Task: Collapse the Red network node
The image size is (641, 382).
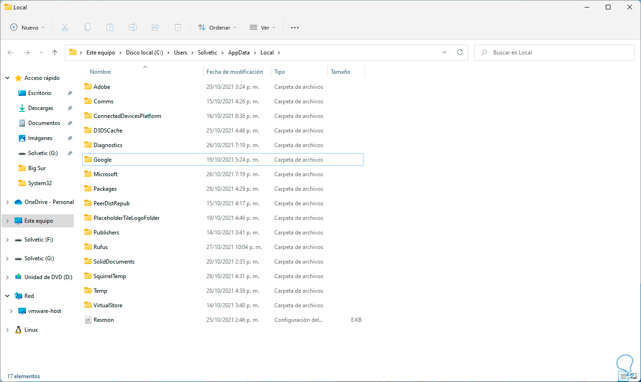Action: [7, 296]
